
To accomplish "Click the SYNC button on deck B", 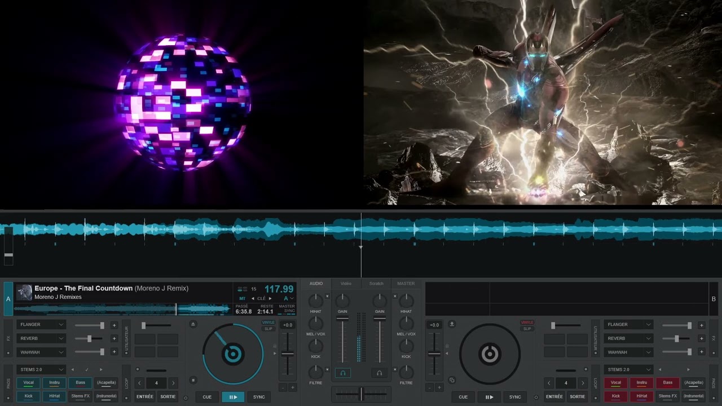I will (x=515, y=397).
